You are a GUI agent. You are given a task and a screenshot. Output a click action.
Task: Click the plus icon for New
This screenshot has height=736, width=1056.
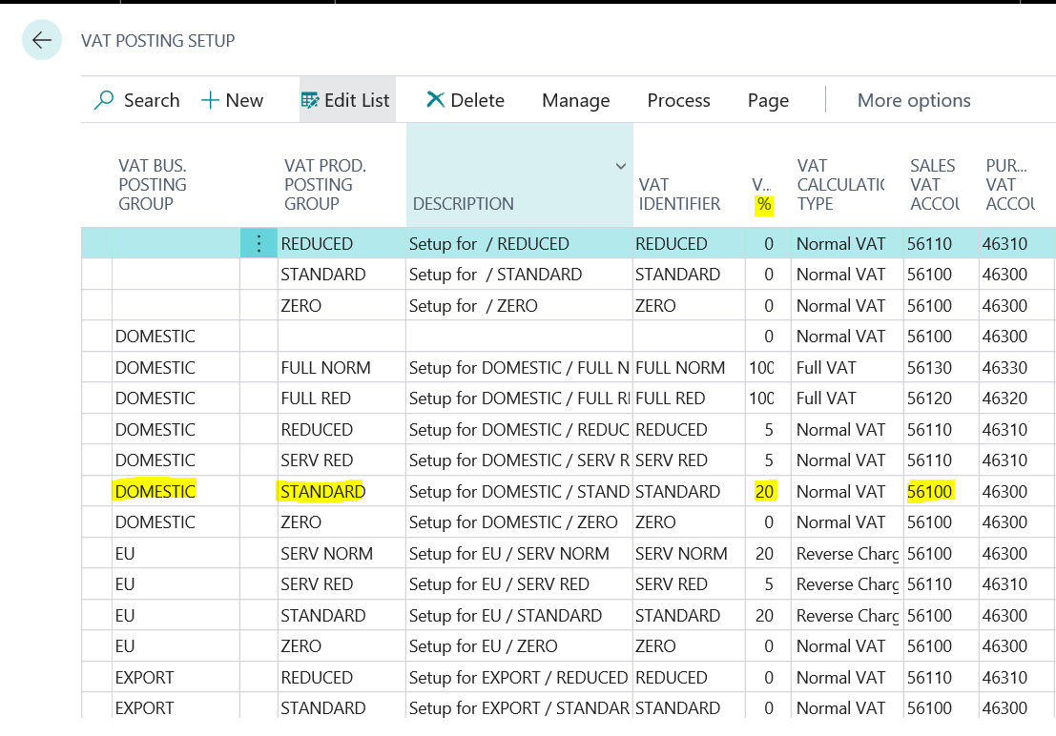click(x=210, y=100)
